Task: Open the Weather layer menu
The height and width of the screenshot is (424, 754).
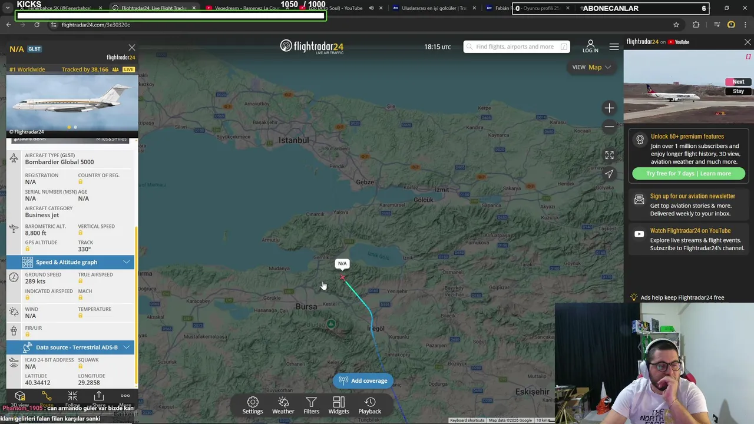Action: (x=283, y=405)
